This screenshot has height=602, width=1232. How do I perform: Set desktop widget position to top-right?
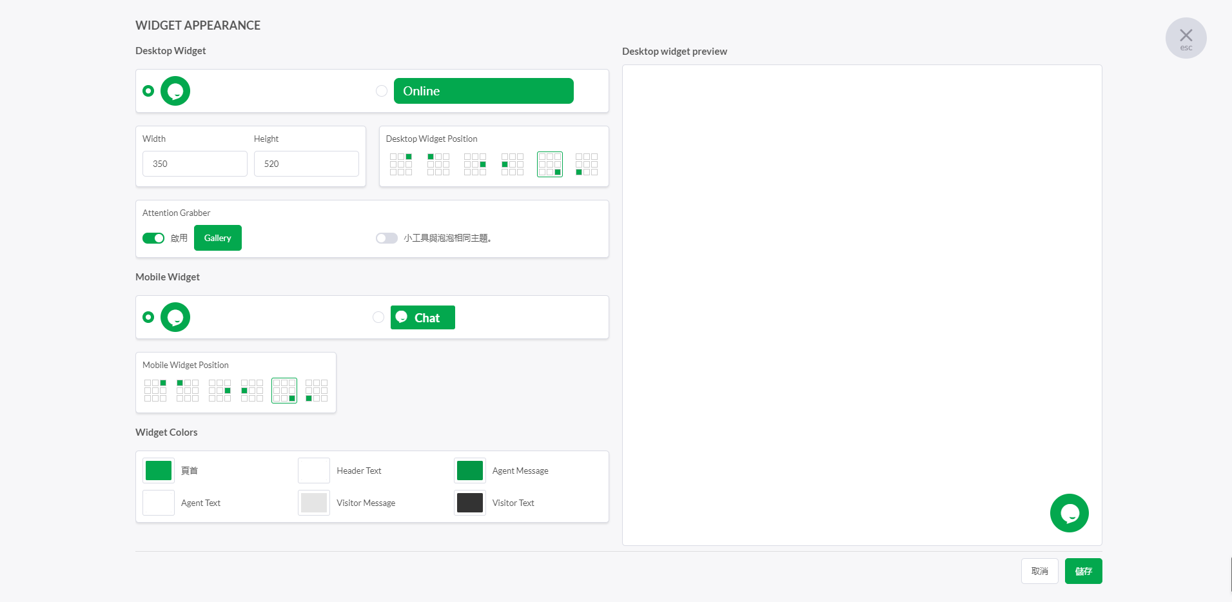[401, 164]
